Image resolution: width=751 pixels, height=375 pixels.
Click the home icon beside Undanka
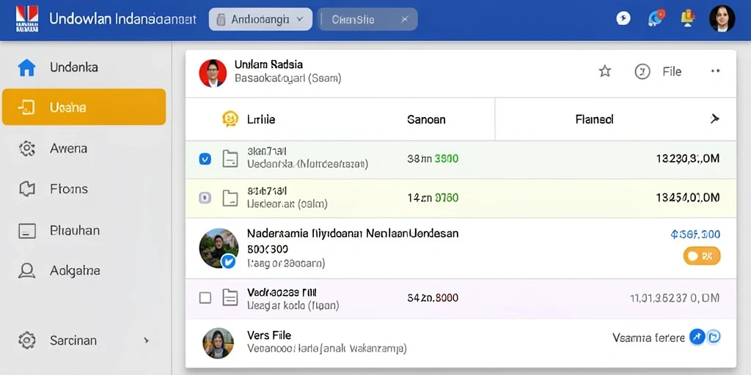tap(27, 67)
